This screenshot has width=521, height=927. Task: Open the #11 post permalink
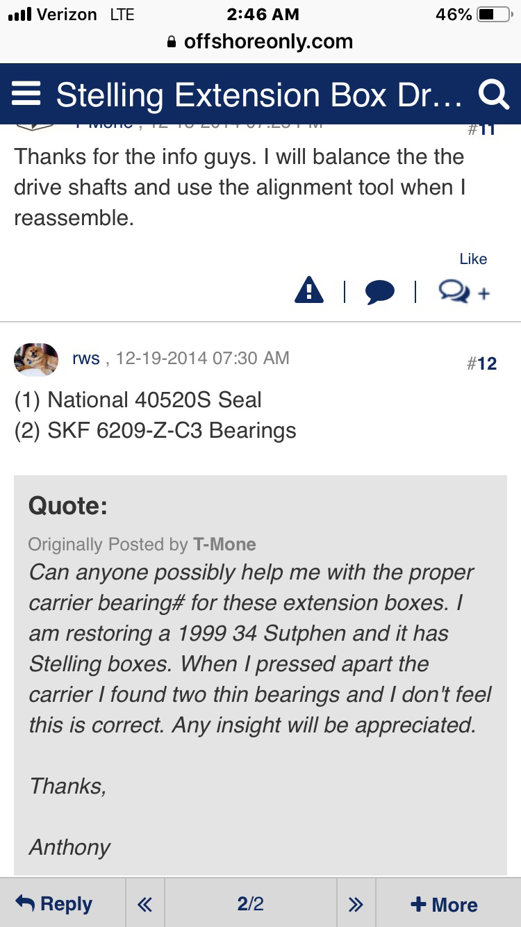[x=482, y=129]
